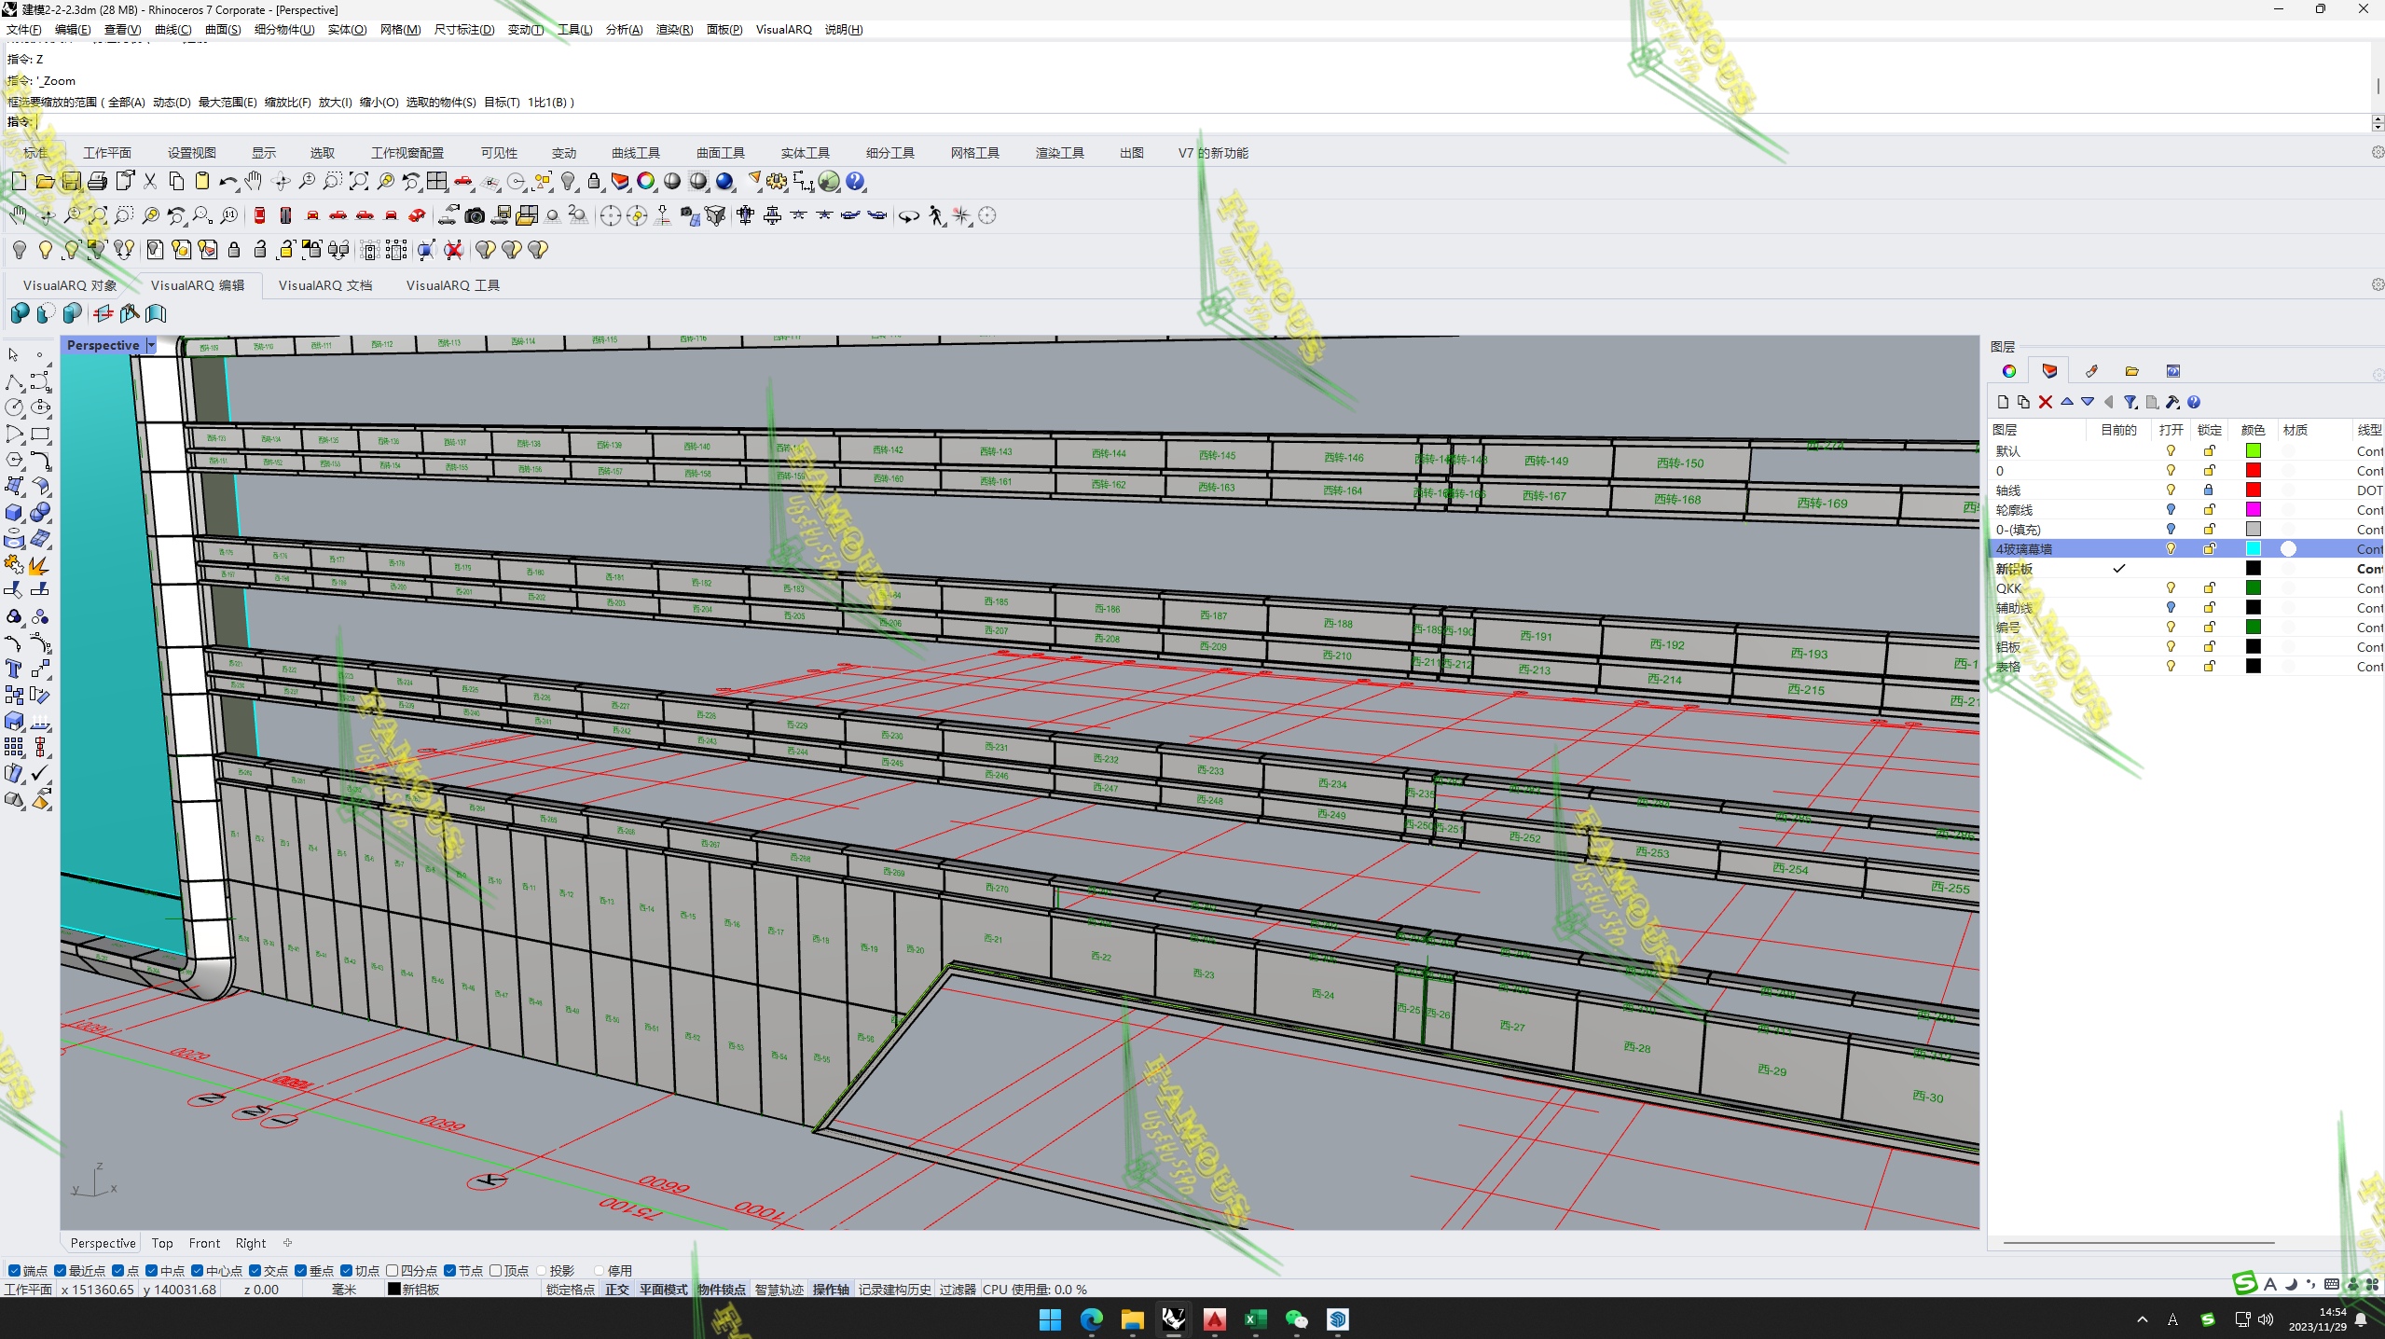This screenshot has height=1339, width=2385.
Task: Click the Text tool in left sidebar
Action: 14,669
